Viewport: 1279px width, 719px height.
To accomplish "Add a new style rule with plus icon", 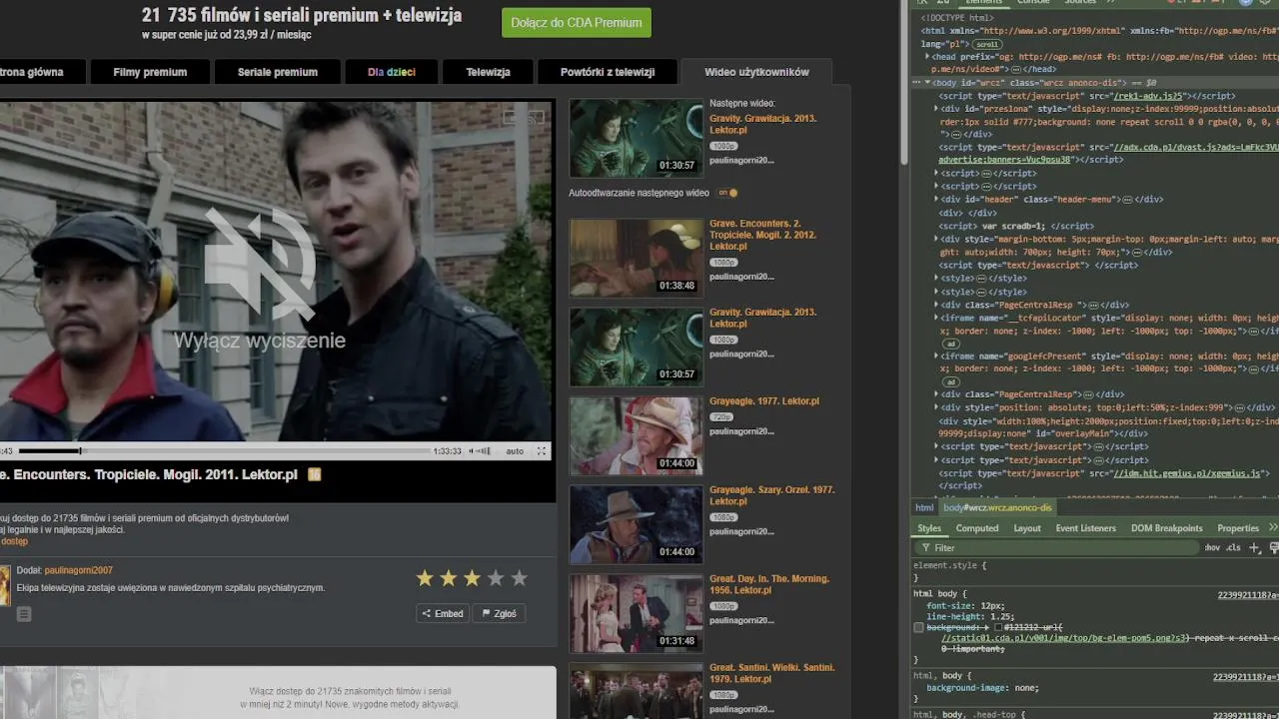I will (1255, 547).
